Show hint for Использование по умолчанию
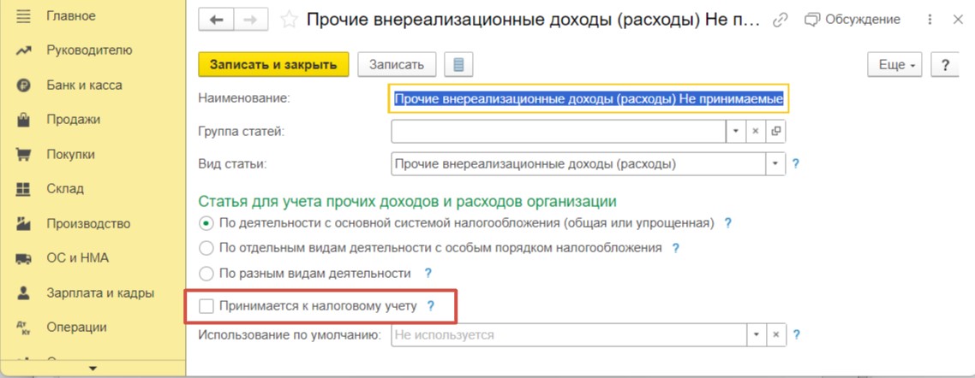This screenshot has width=975, height=378. coord(795,334)
